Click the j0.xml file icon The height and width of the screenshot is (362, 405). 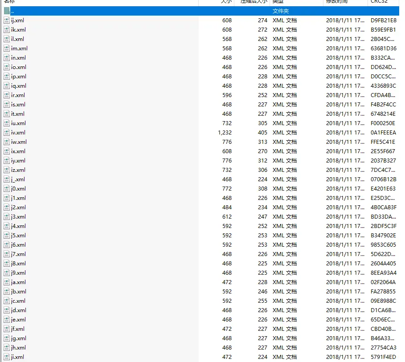(7, 188)
